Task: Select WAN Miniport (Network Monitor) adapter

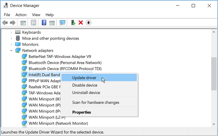Action: [58, 123]
